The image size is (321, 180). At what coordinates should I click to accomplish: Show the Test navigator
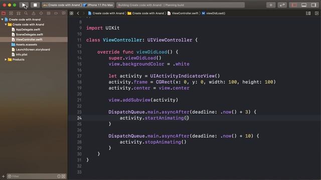click(41, 13)
